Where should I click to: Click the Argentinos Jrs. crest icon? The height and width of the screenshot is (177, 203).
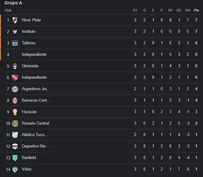(15, 89)
